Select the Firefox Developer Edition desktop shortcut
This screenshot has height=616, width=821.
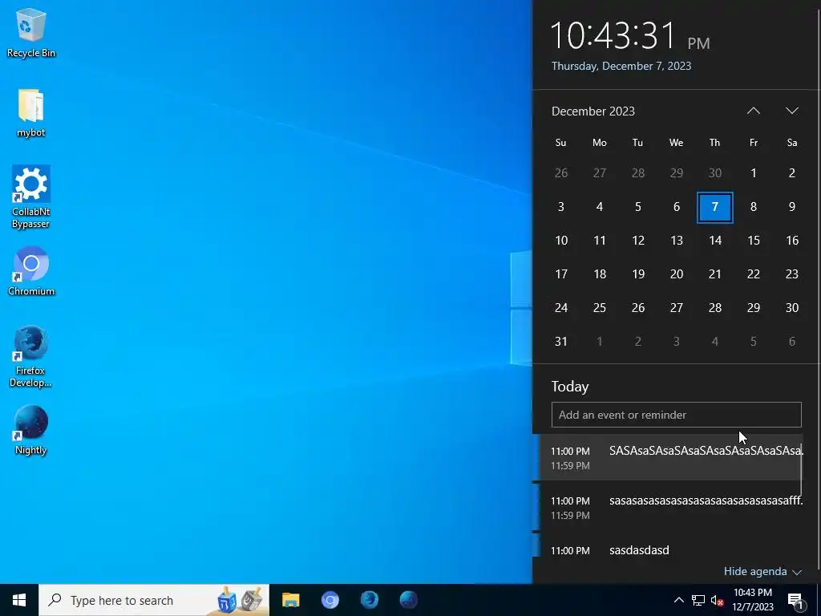click(31, 357)
